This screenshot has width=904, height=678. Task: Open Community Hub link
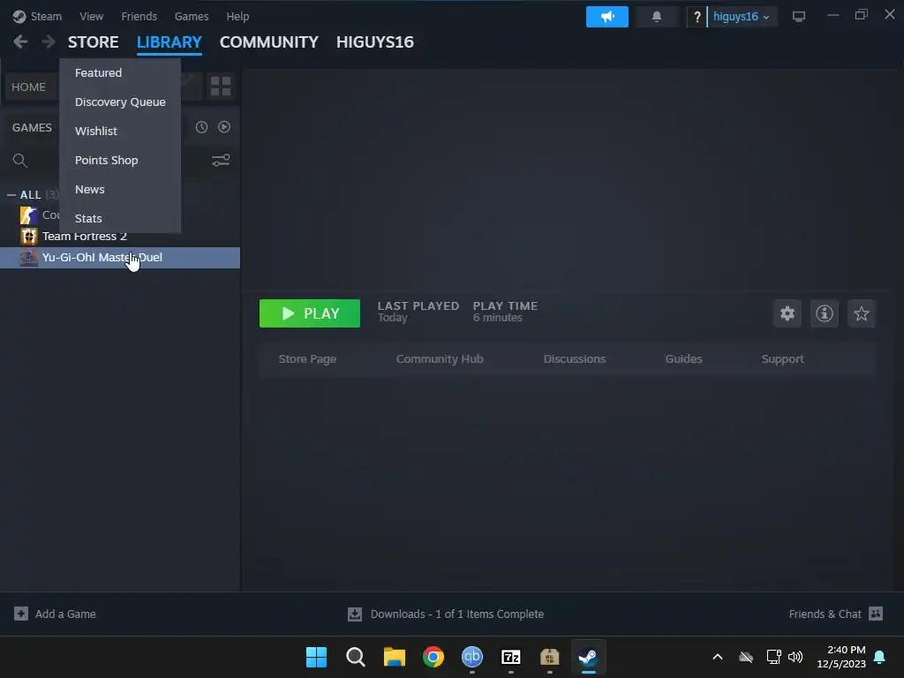click(x=440, y=358)
